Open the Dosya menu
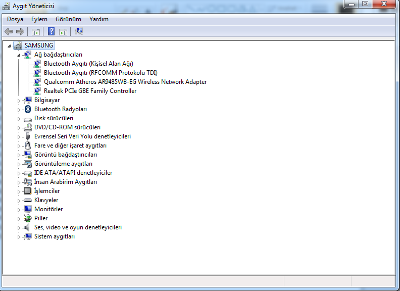The width and height of the screenshot is (400, 291). coord(15,19)
